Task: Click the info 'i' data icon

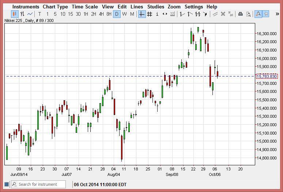Action: tap(157, 14)
